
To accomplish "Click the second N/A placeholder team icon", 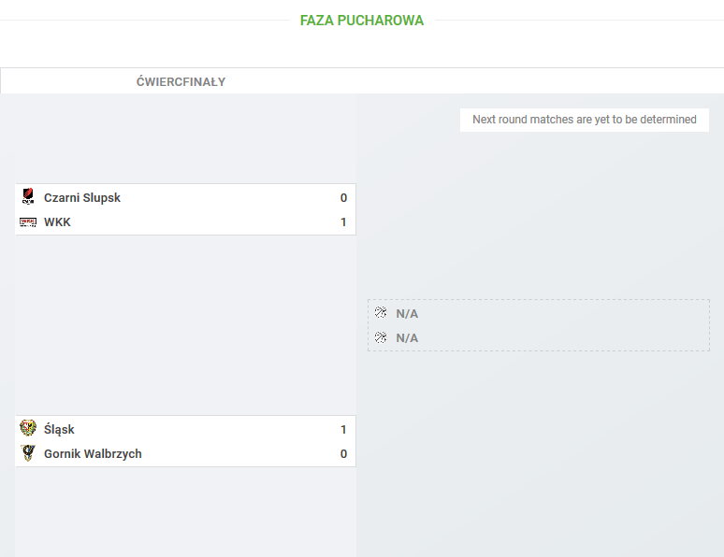I will click(381, 337).
